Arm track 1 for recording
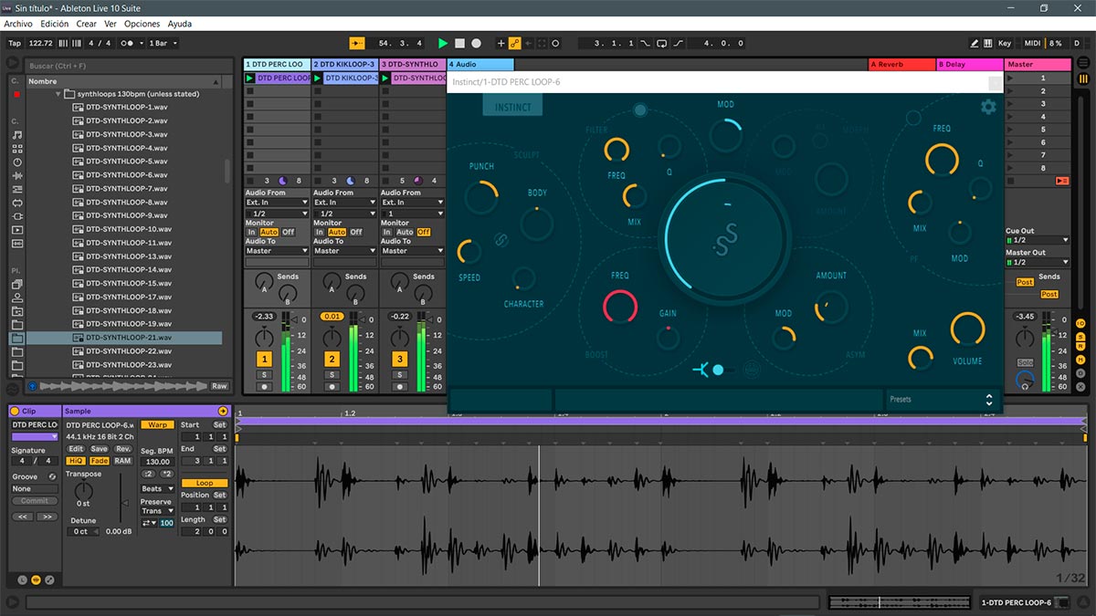This screenshot has width=1096, height=616. (x=264, y=387)
